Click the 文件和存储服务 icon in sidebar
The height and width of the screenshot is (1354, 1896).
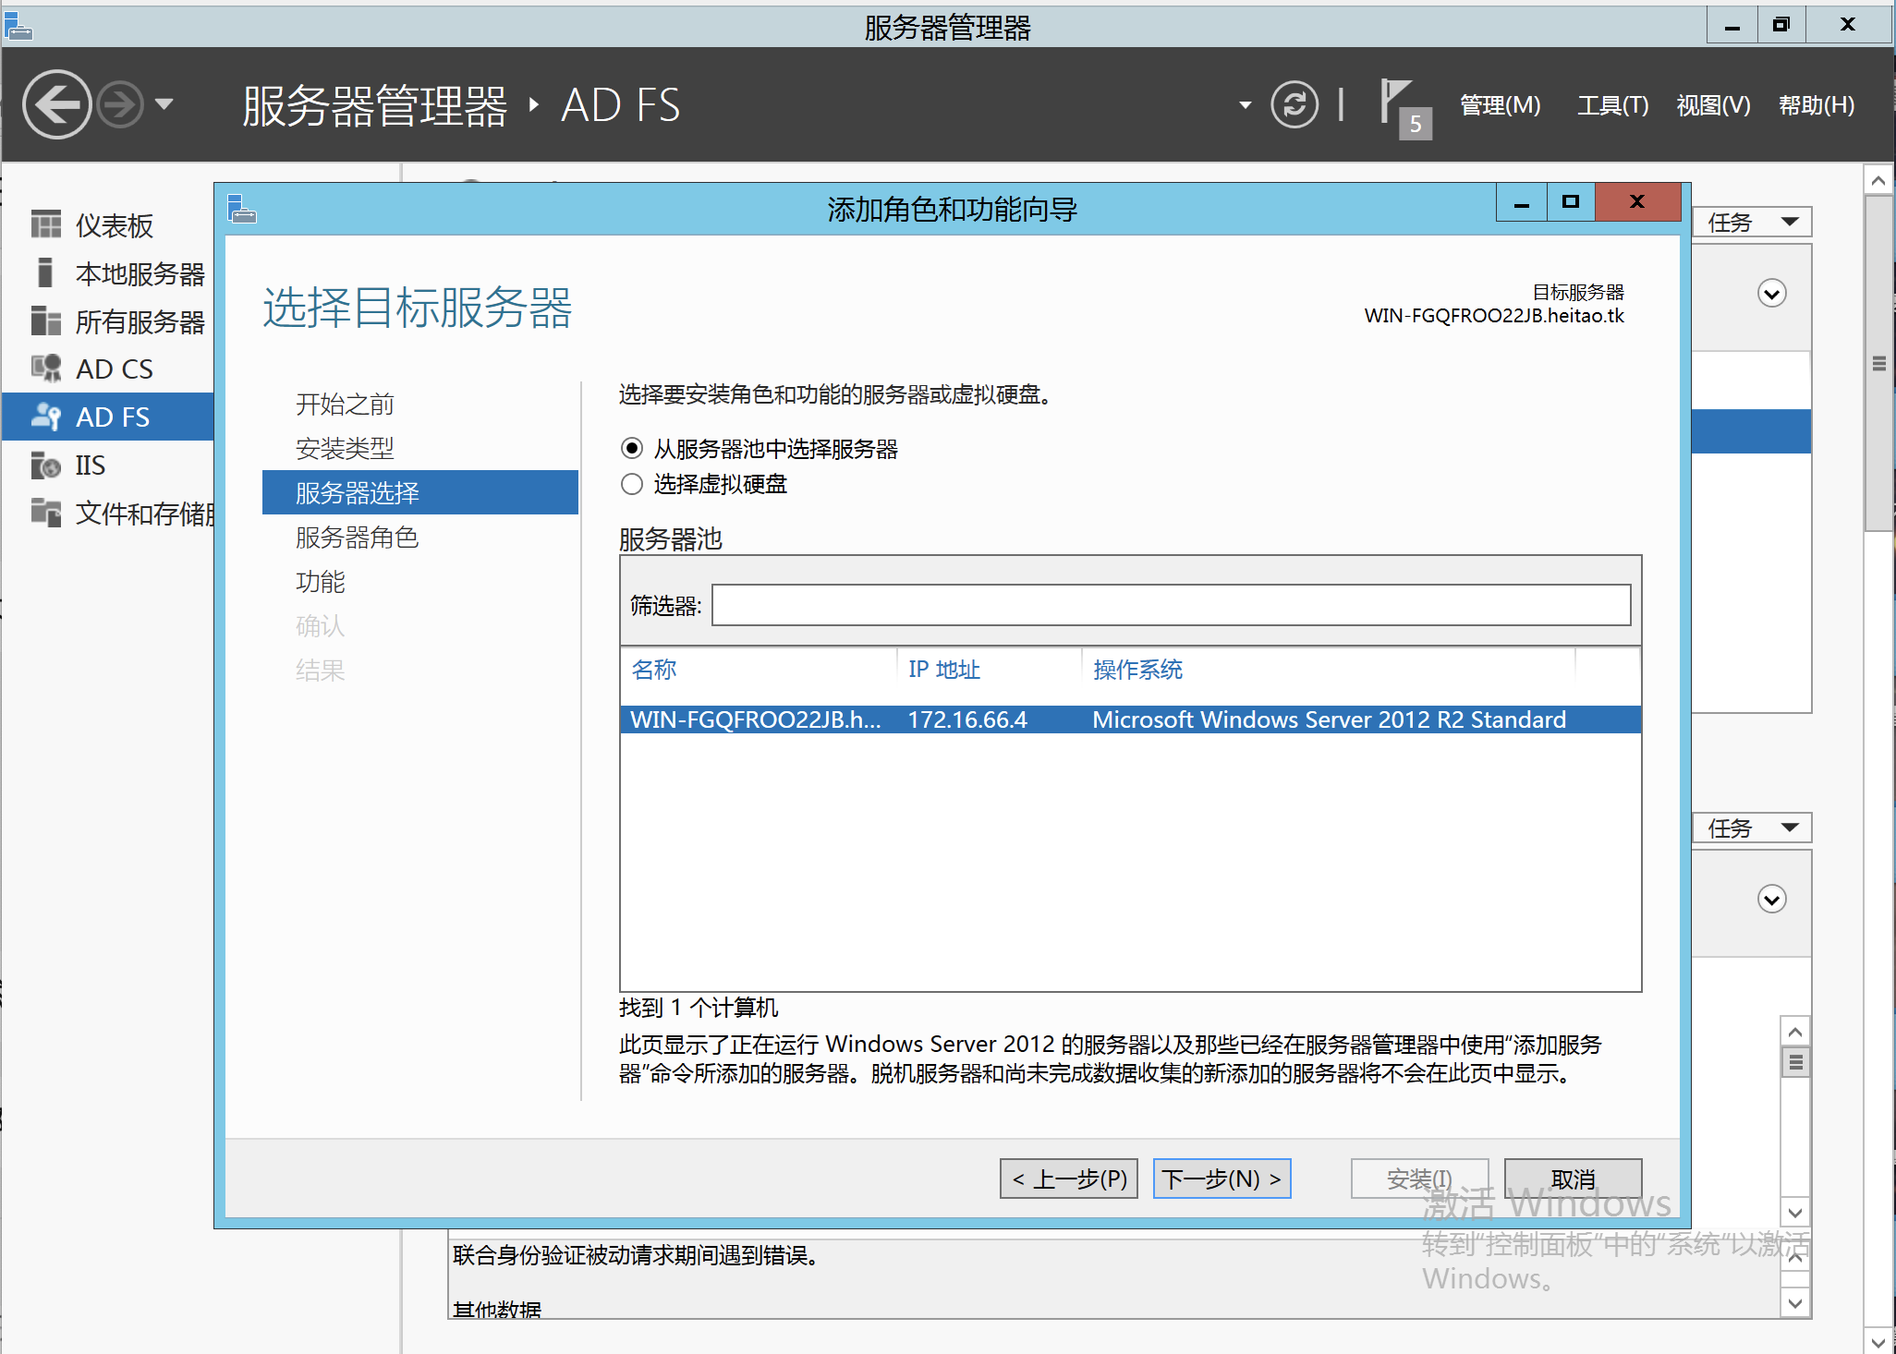[46, 513]
